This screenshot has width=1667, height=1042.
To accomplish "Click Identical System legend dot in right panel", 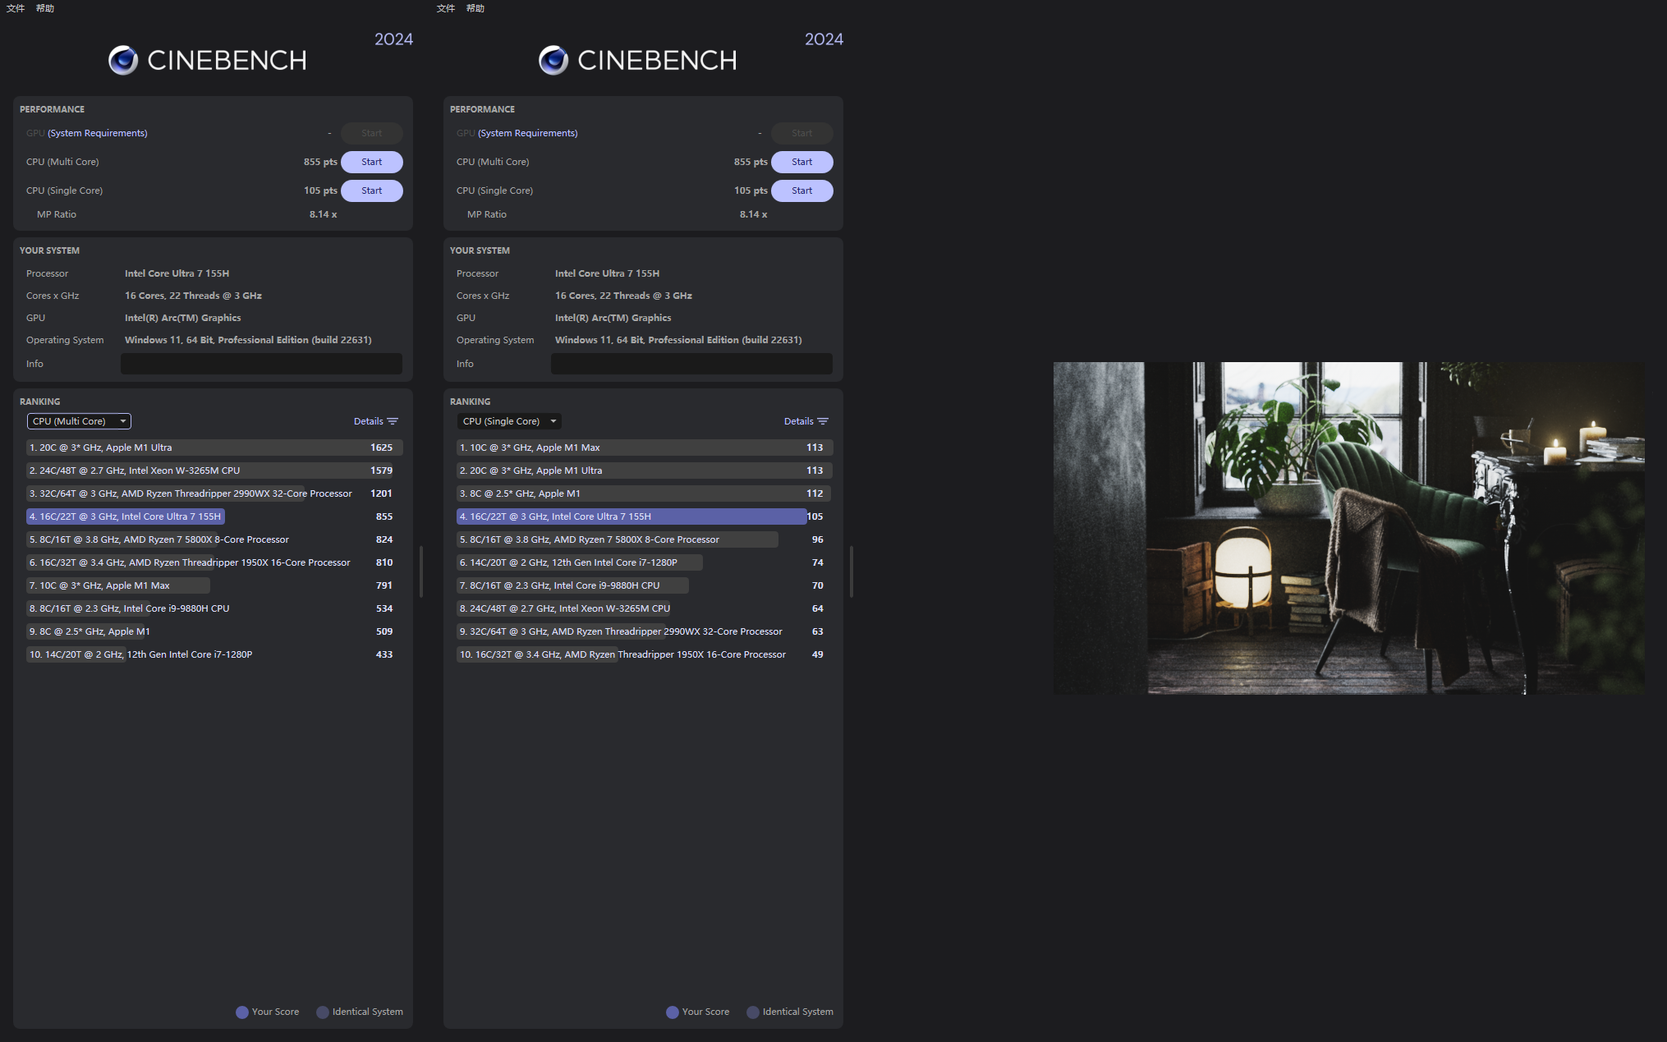I will (x=753, y=1012).
